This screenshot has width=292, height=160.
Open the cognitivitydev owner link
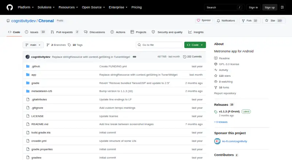[23, 21]
